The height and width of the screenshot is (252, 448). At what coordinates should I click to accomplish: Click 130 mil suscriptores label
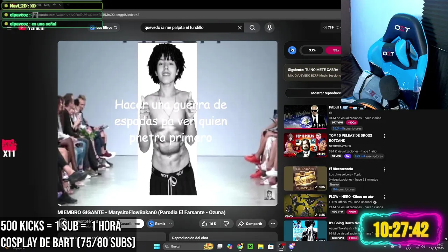(x=369, y=156)
